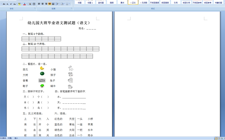The height and width of the screenshot is (140, 225).
Task: Apply the 副标题 style
Action: [101, 2]
